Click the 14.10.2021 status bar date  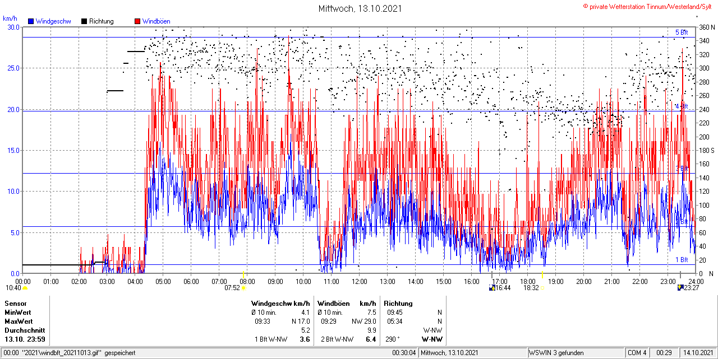698,353
